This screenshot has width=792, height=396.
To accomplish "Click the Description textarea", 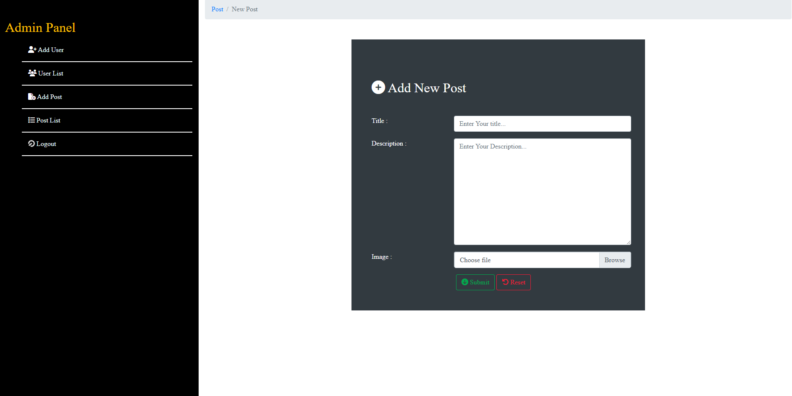I will point(542,191).
